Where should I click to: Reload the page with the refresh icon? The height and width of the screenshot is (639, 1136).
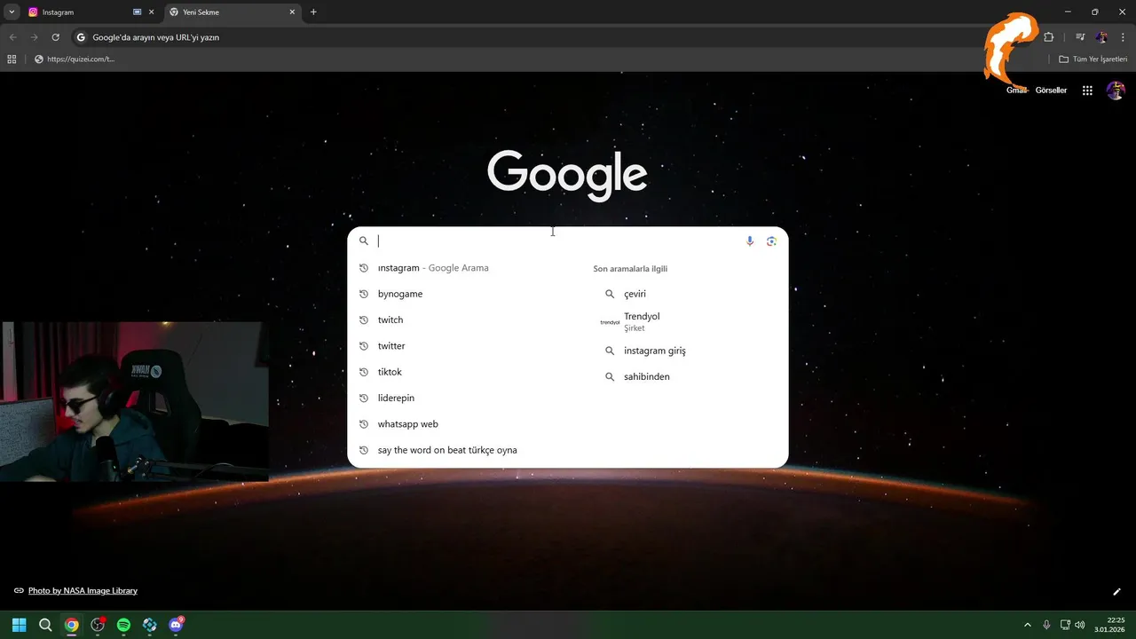click(x=55, y=37)
